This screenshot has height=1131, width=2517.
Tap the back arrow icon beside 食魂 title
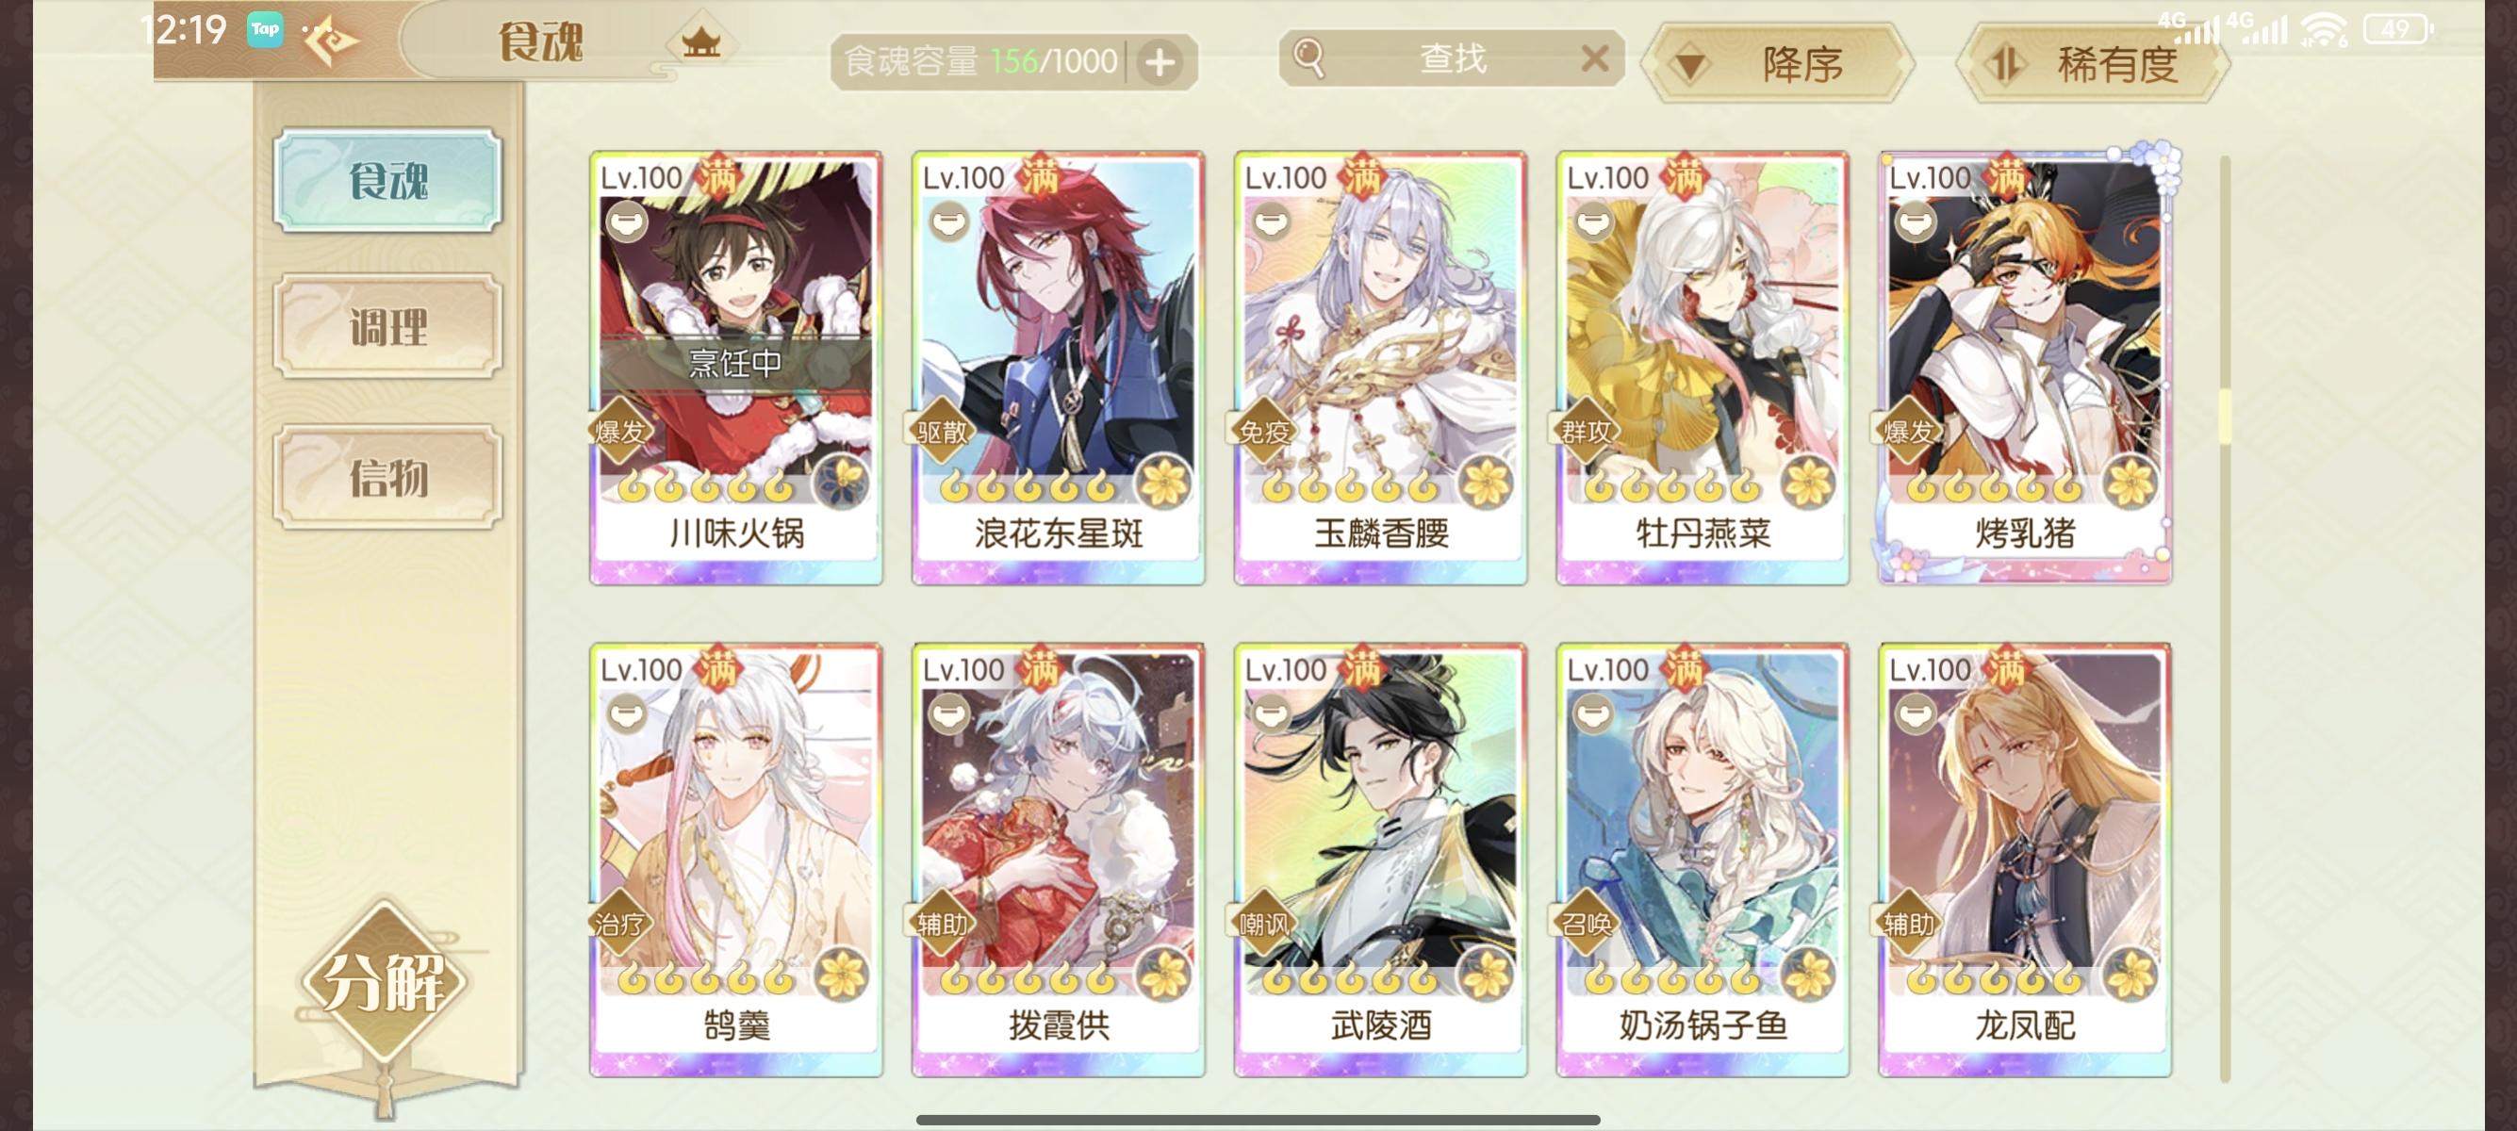[331, 43]
